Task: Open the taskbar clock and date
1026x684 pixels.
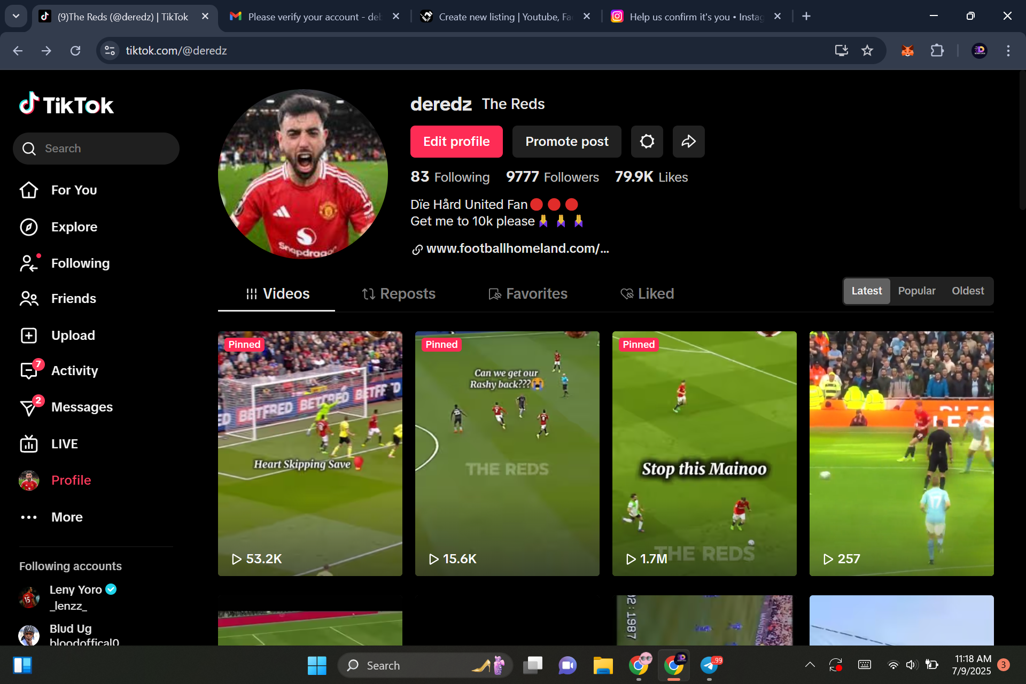Action: (x=972, y=665)
